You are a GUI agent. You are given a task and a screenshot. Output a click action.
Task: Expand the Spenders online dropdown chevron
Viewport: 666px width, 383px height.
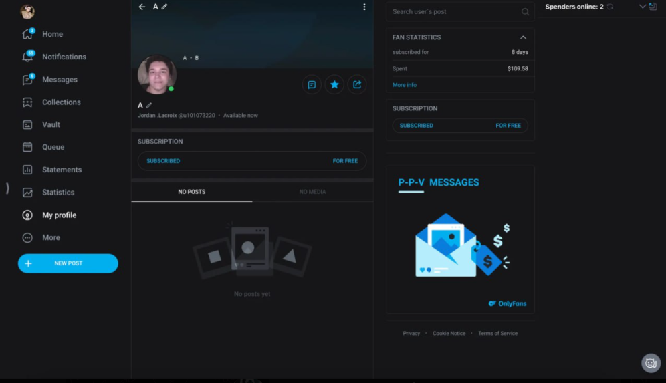[642, 7]
